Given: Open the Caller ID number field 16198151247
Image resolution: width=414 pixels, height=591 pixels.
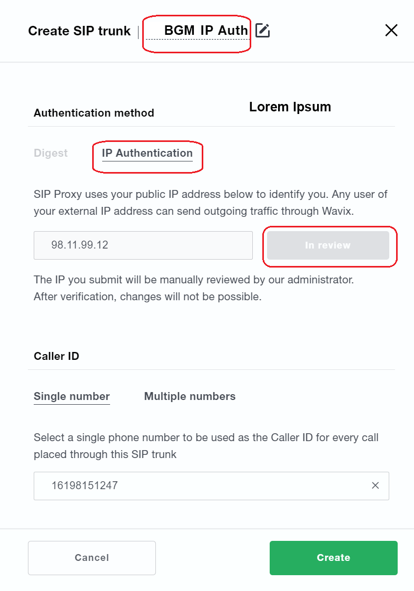Looking at the screenshot, I should pyautogui.click(x=200, y=485).
